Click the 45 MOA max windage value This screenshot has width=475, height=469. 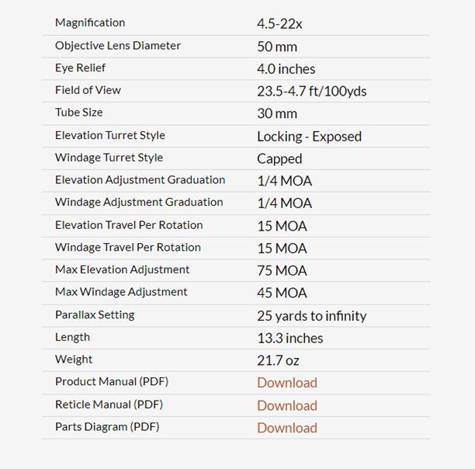click(282, 294)
